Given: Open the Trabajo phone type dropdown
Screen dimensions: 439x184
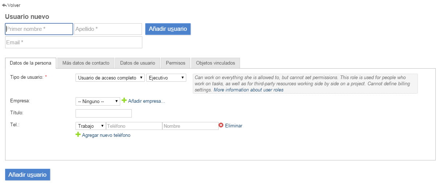Looking at the screenshot, I should click(x=90, y=126).
